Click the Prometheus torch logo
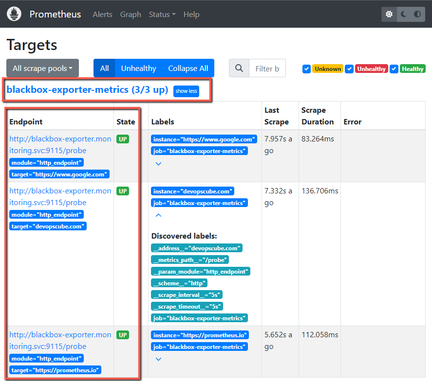Viewport: 432px width, 381px height. tap(14, 14)
